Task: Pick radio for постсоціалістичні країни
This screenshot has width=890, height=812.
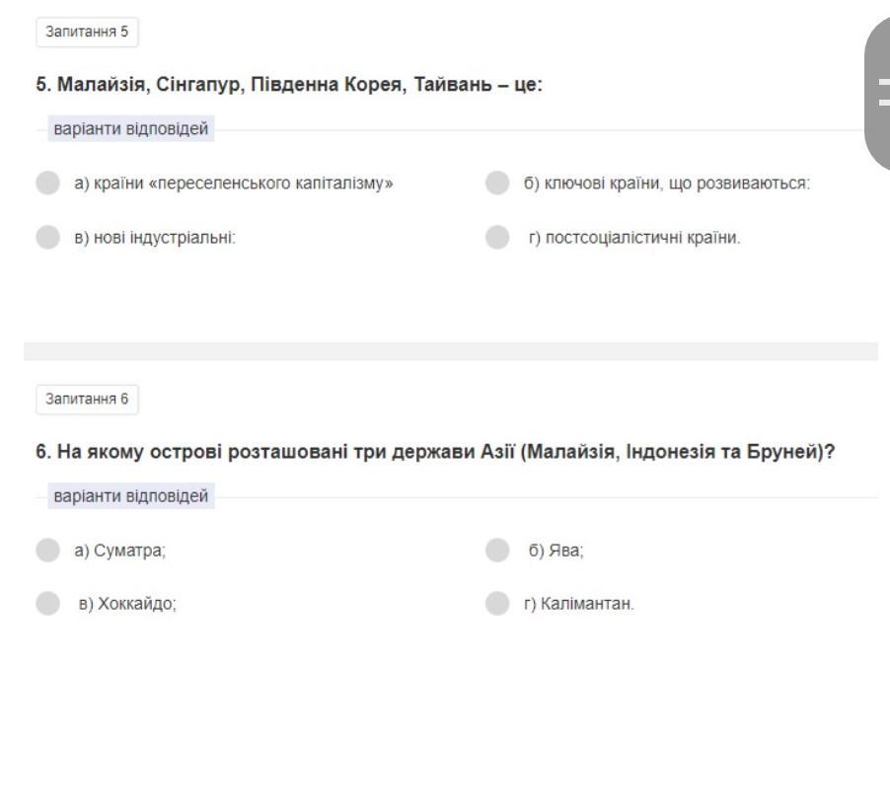Action: pyautogui.click(x=497, y=237)
